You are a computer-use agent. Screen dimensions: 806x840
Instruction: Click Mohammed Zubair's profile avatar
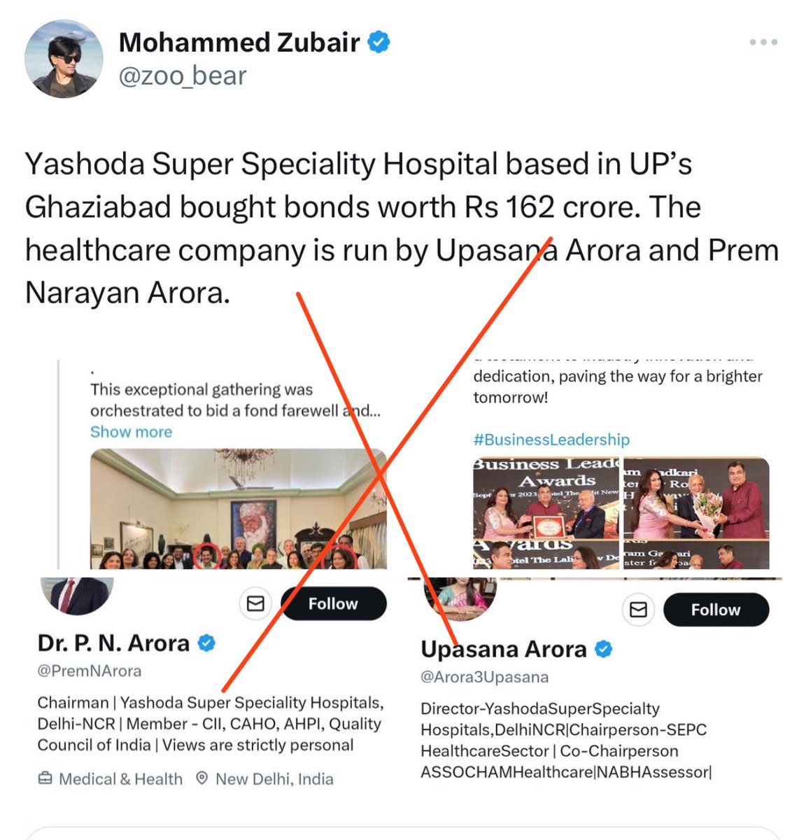point(64,59)
